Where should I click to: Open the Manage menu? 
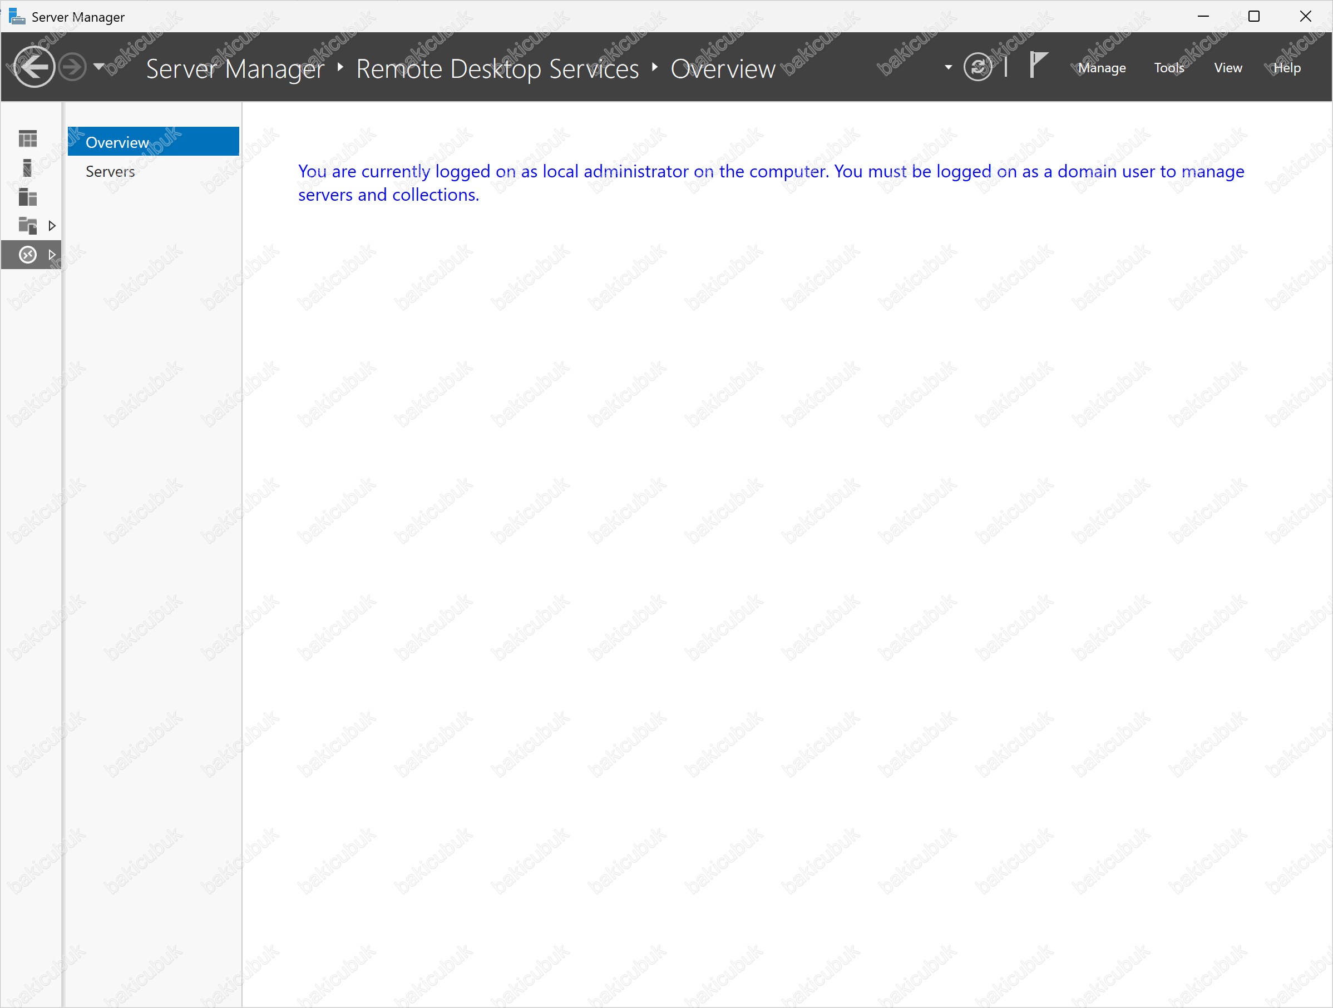1102,68
